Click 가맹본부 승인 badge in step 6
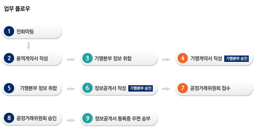 (140, 88)
